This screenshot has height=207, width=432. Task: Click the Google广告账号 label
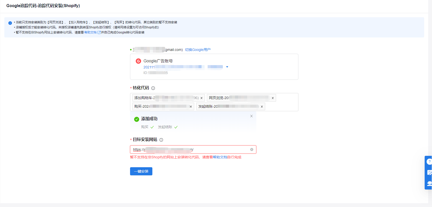(158, 61)
